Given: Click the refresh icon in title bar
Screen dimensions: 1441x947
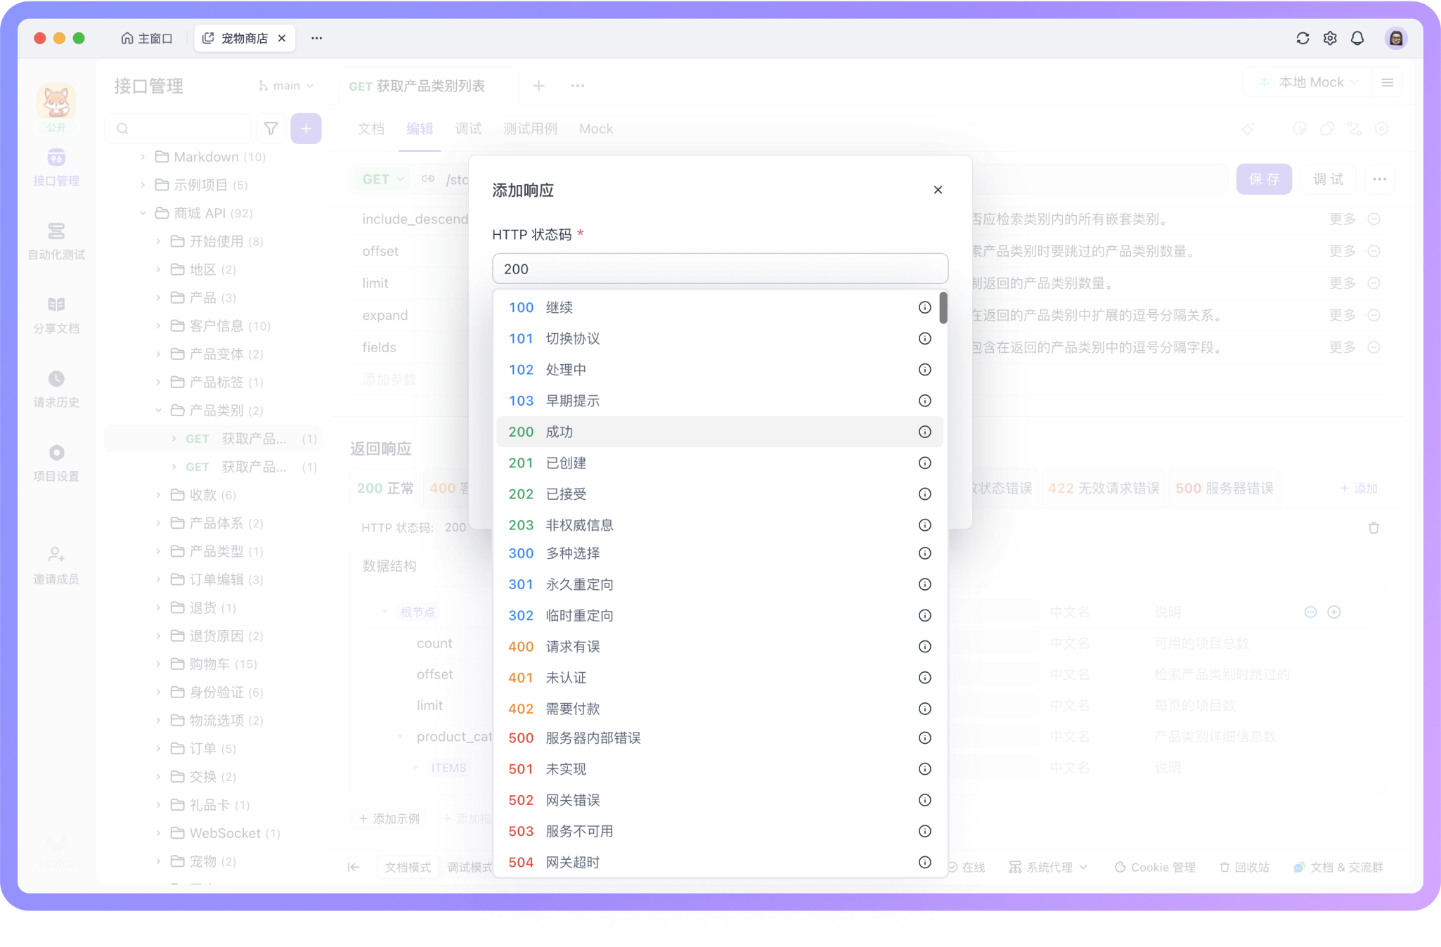Looking at the screenshot, I should 1303,38.
